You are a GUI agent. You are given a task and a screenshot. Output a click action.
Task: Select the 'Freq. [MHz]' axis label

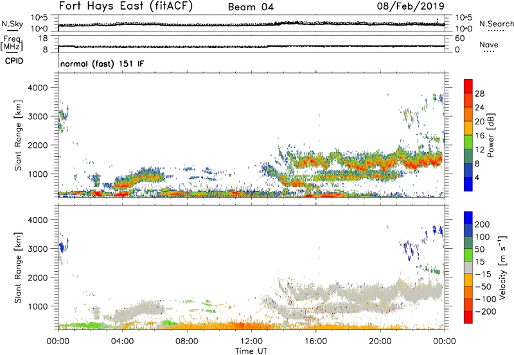coord(12,43)
